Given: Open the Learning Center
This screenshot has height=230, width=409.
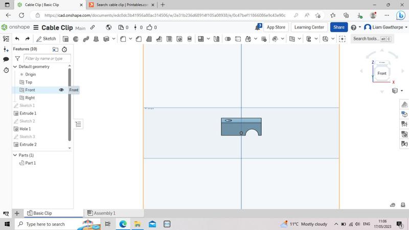Looking at the screenshot, I should pyautogui.click(x=309, y=27).
